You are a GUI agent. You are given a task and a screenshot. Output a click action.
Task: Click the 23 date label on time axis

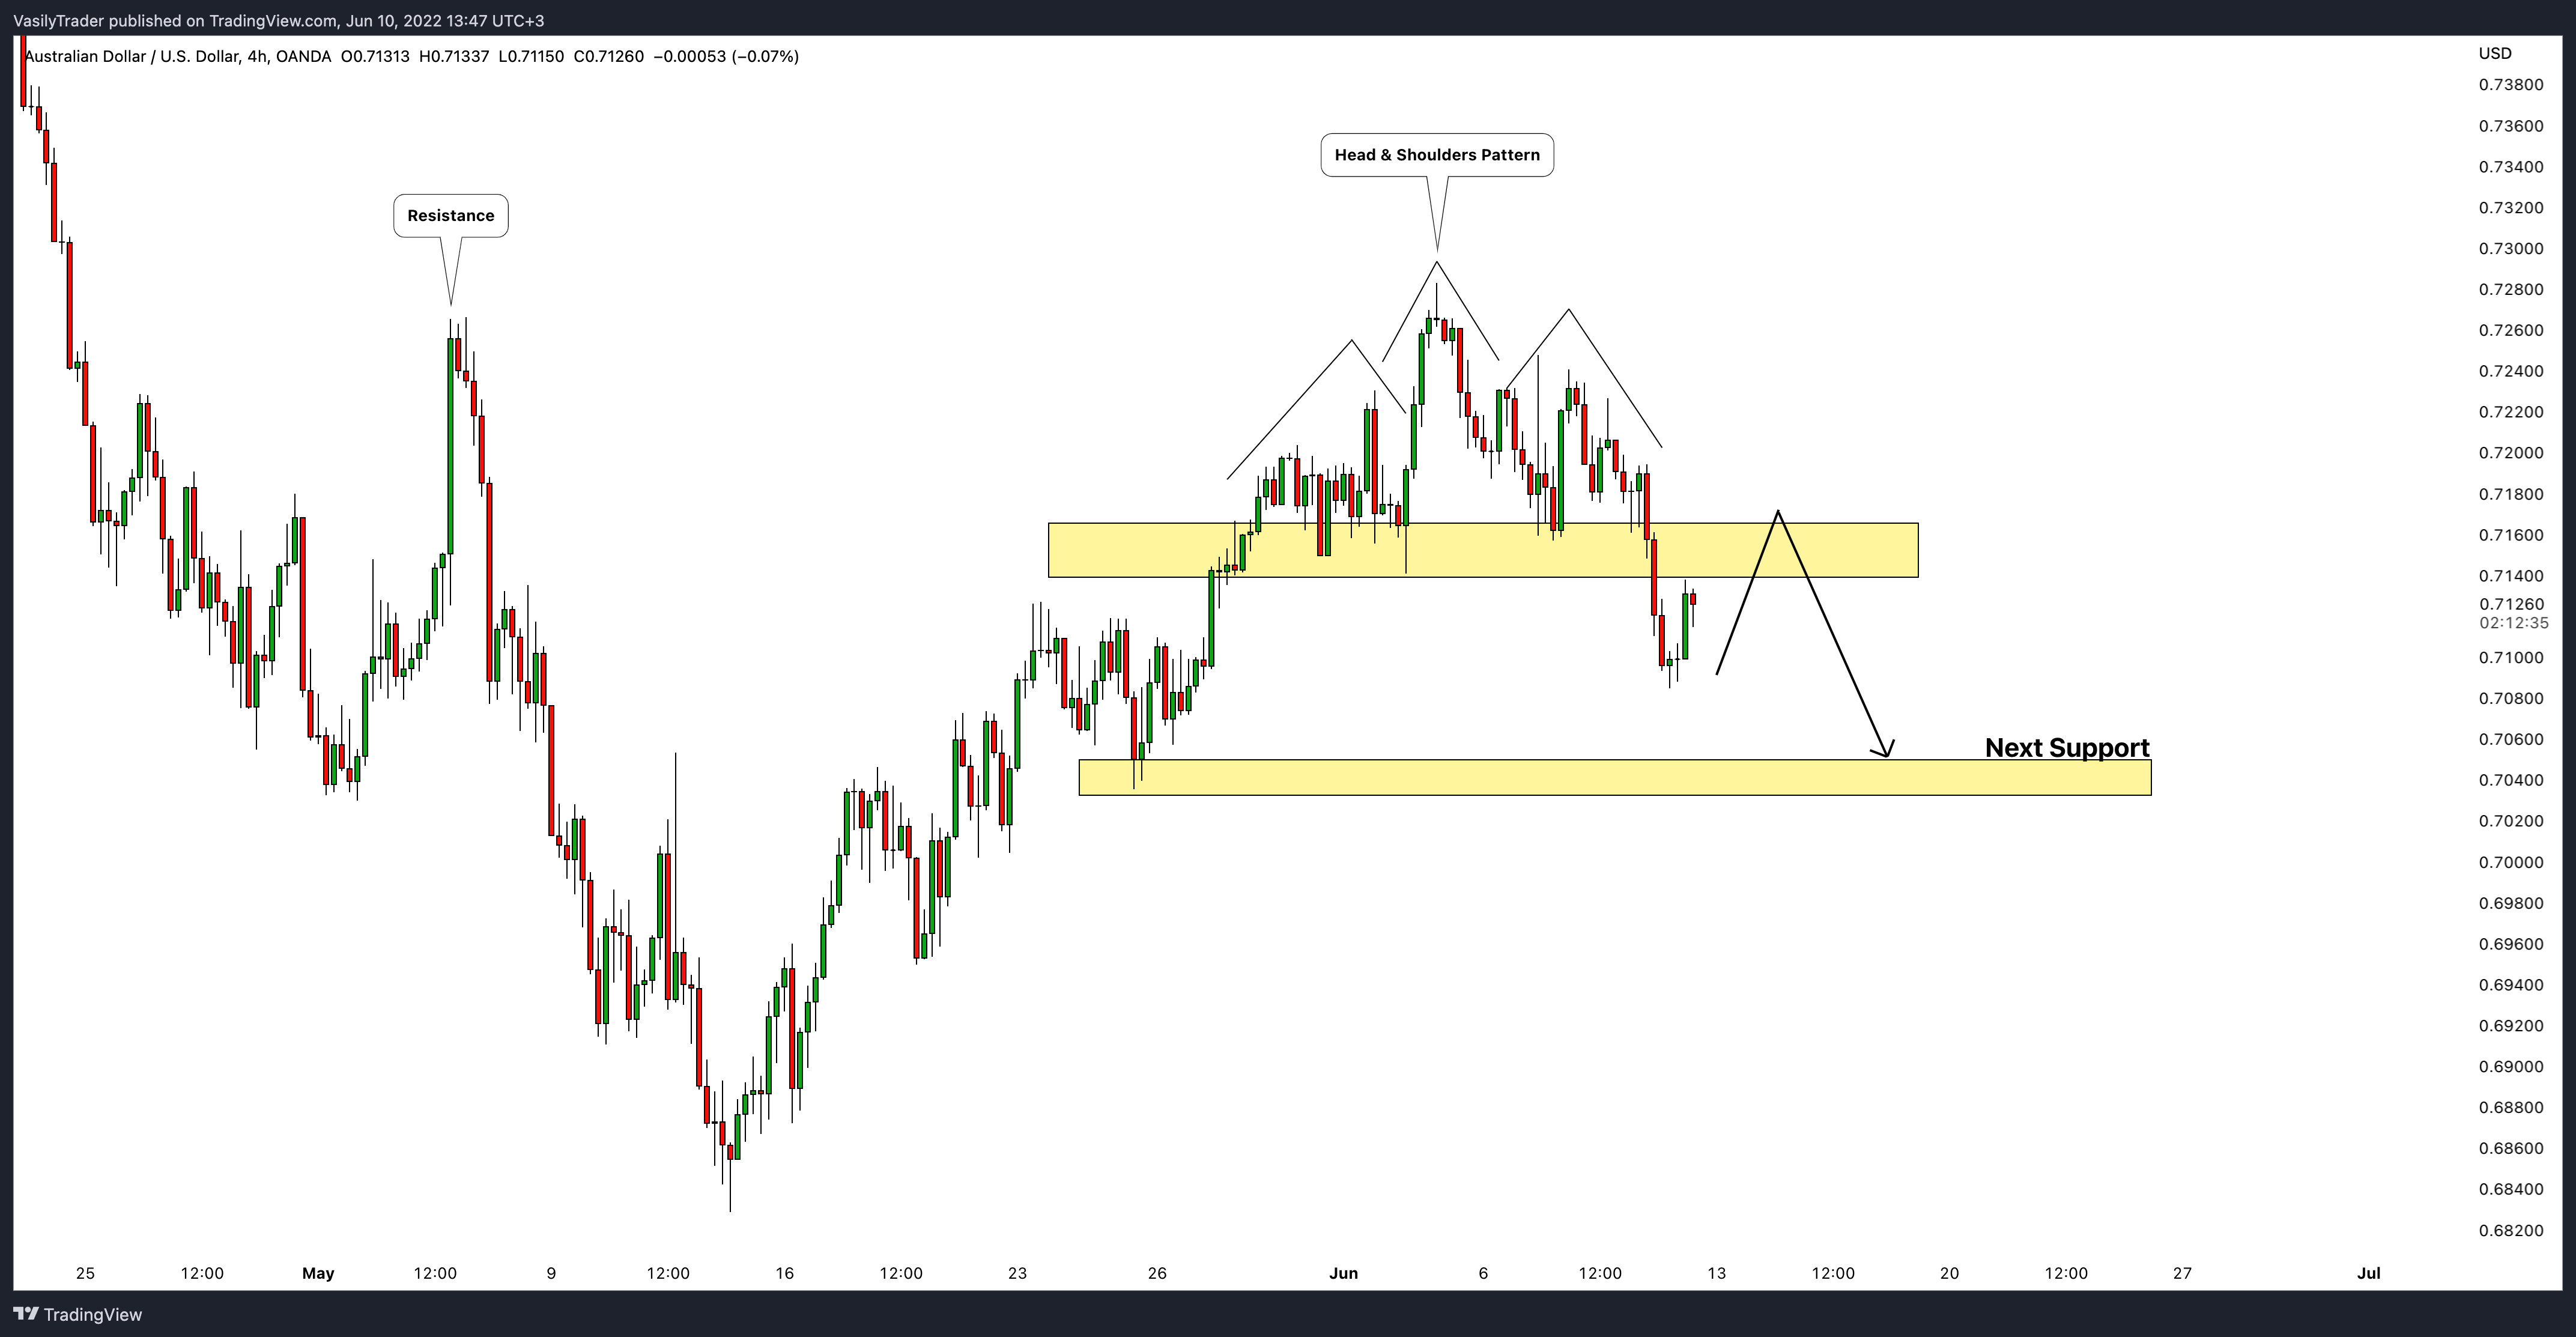click(x=1017, y=1274)
